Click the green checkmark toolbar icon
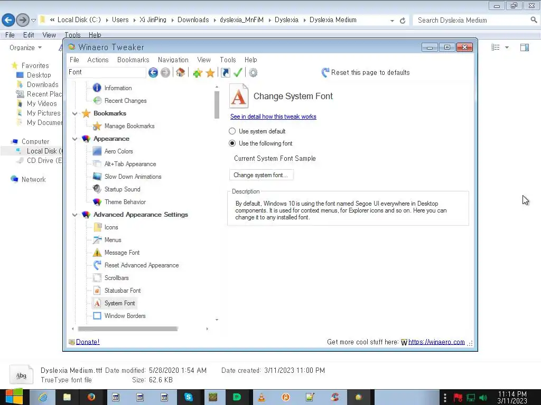Viewport: 541px width, 405px height. pyautogui.click(x=238, y=73)
